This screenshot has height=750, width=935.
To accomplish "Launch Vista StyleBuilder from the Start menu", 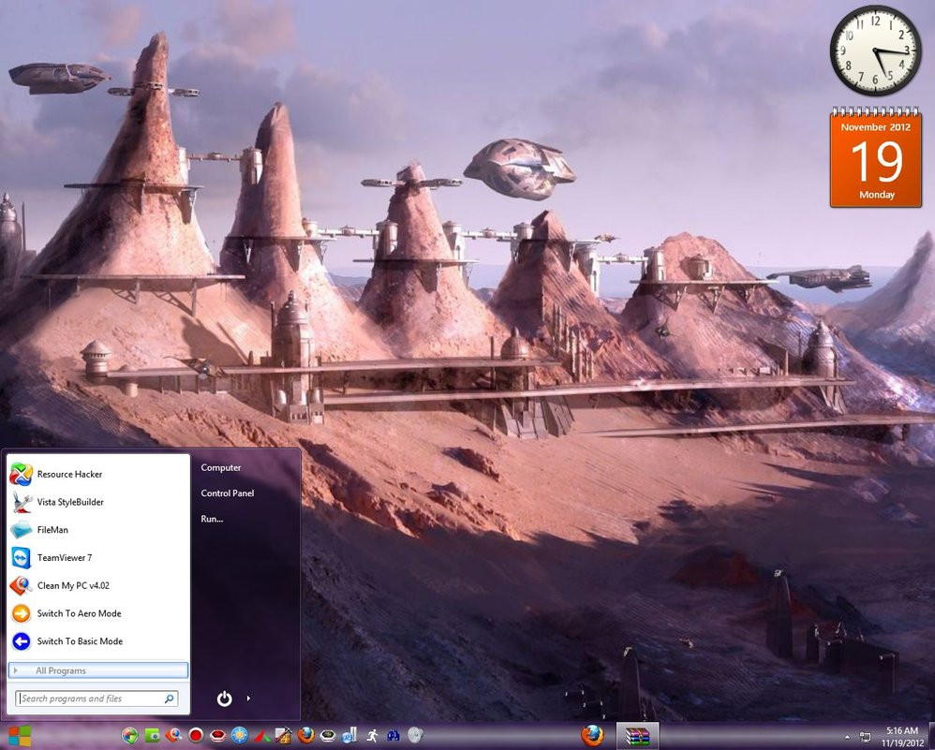I will click(x=98, y=502).
